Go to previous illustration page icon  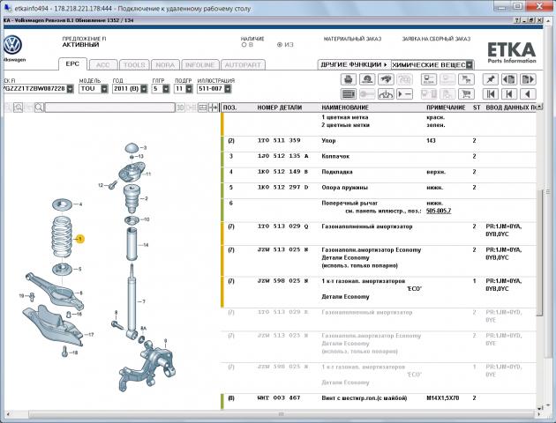coord(509,79)
